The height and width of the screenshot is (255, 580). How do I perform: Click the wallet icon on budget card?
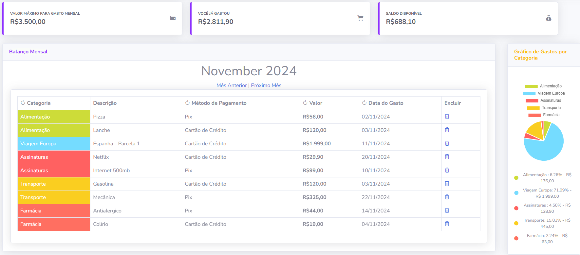173,18
